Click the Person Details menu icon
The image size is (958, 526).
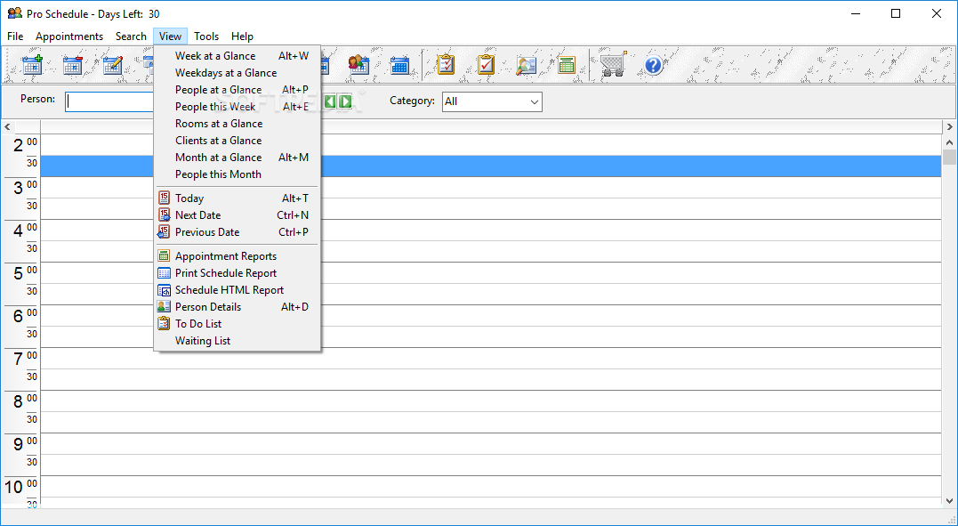[164, 306]
